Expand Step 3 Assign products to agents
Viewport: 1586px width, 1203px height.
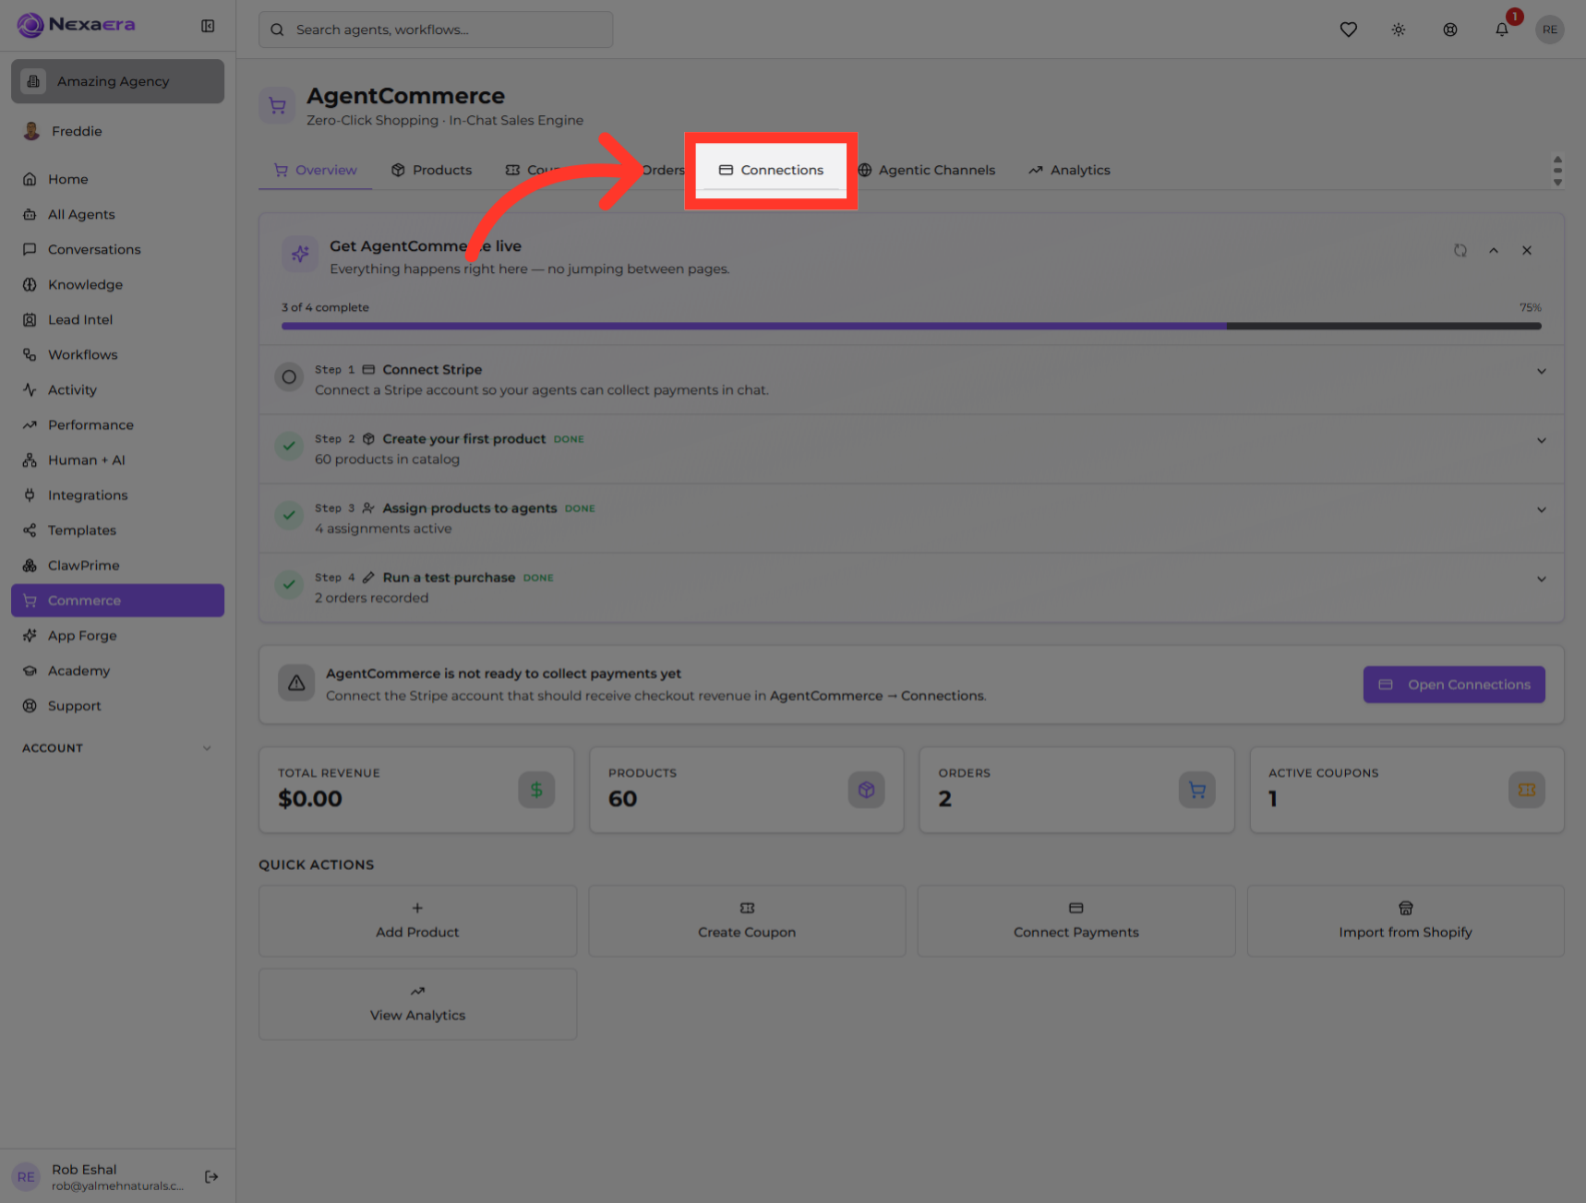tap(1541, 509)
